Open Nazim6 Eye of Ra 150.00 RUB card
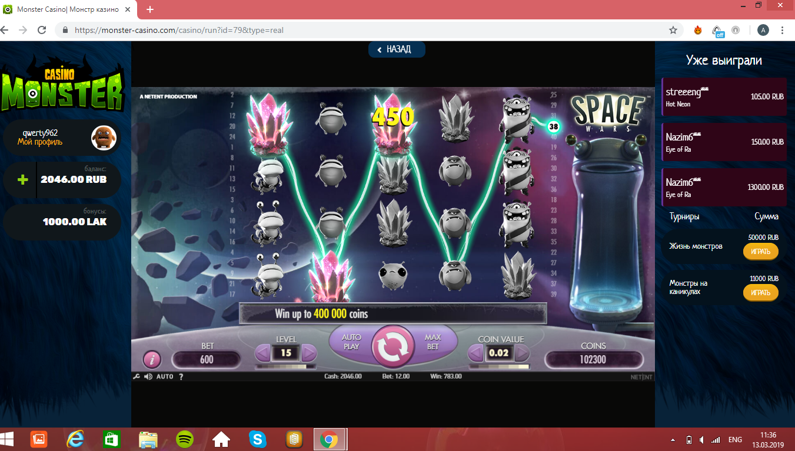The image size is (795, 451). pyautogui.click(x=724, y=142)
